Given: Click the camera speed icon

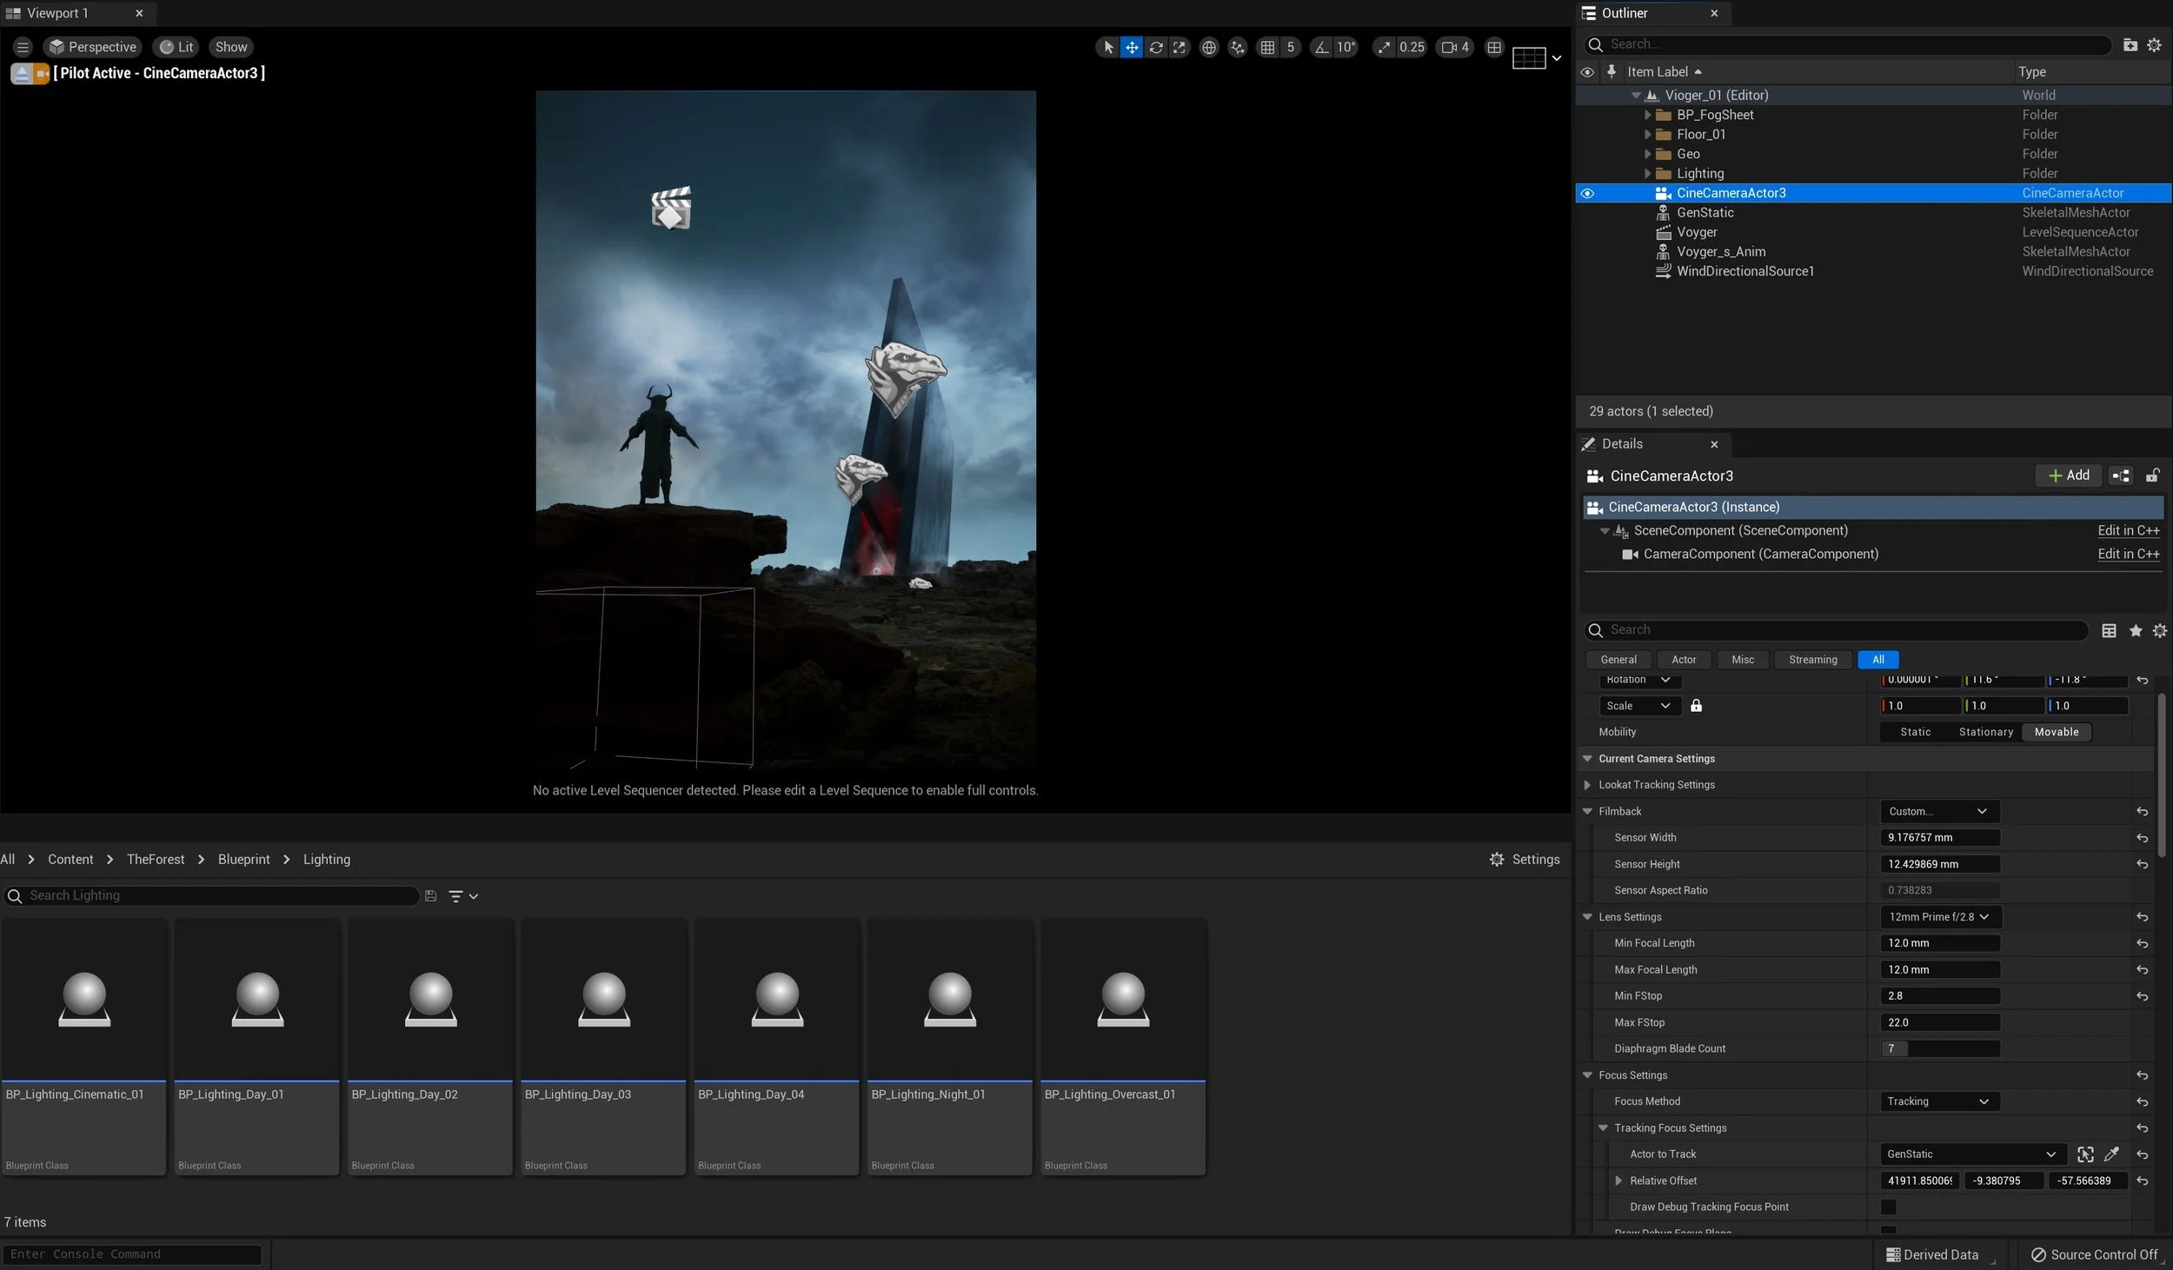Looking at the screenshot, I should point(1448,48).
